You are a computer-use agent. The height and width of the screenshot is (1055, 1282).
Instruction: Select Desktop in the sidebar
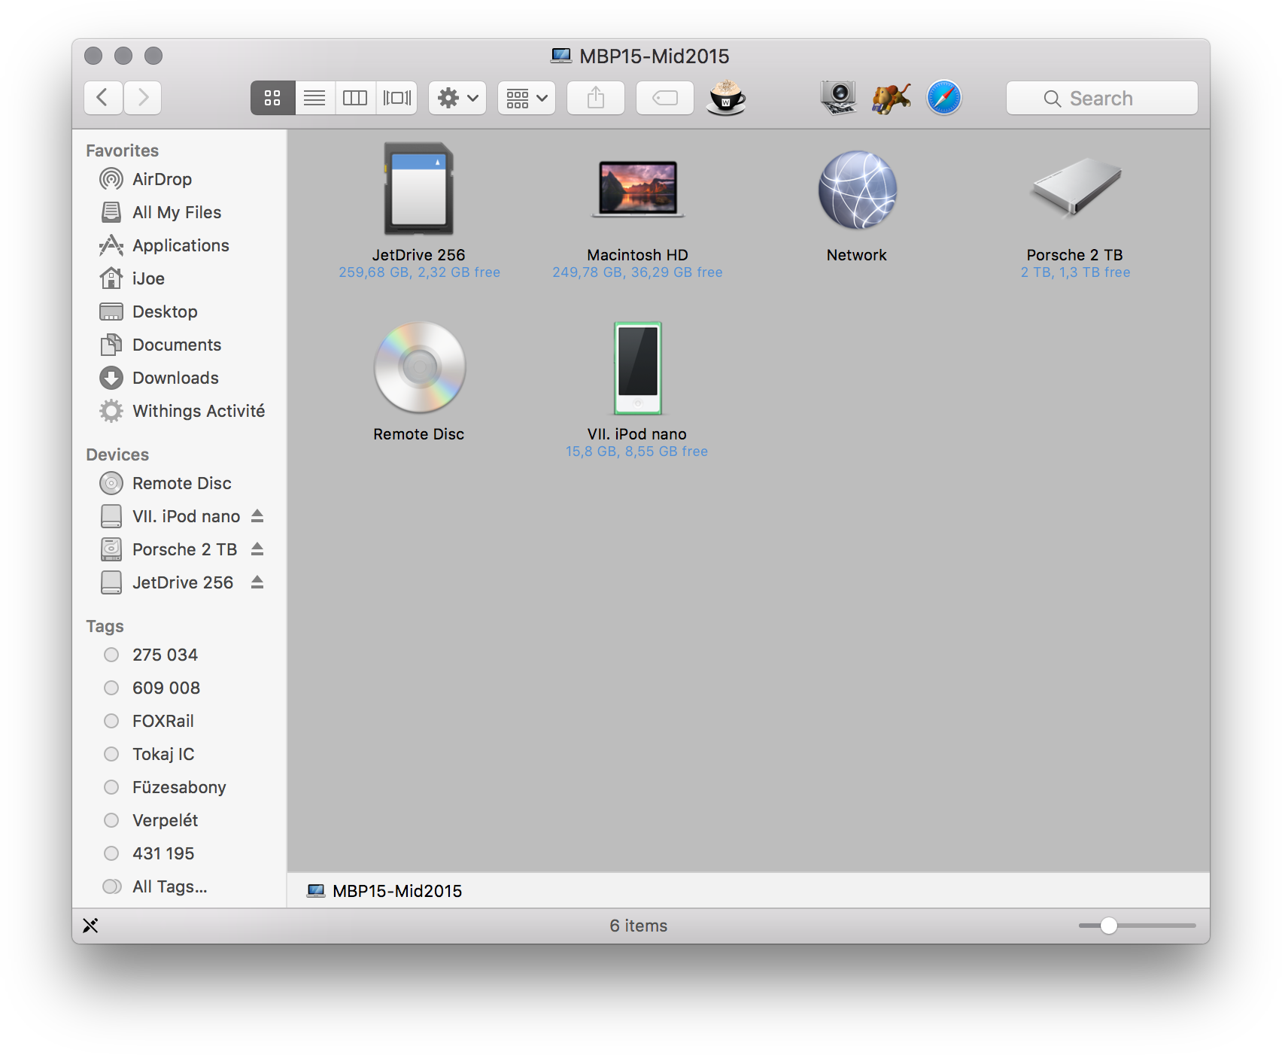pyautogui.click(x=178, y=312)
